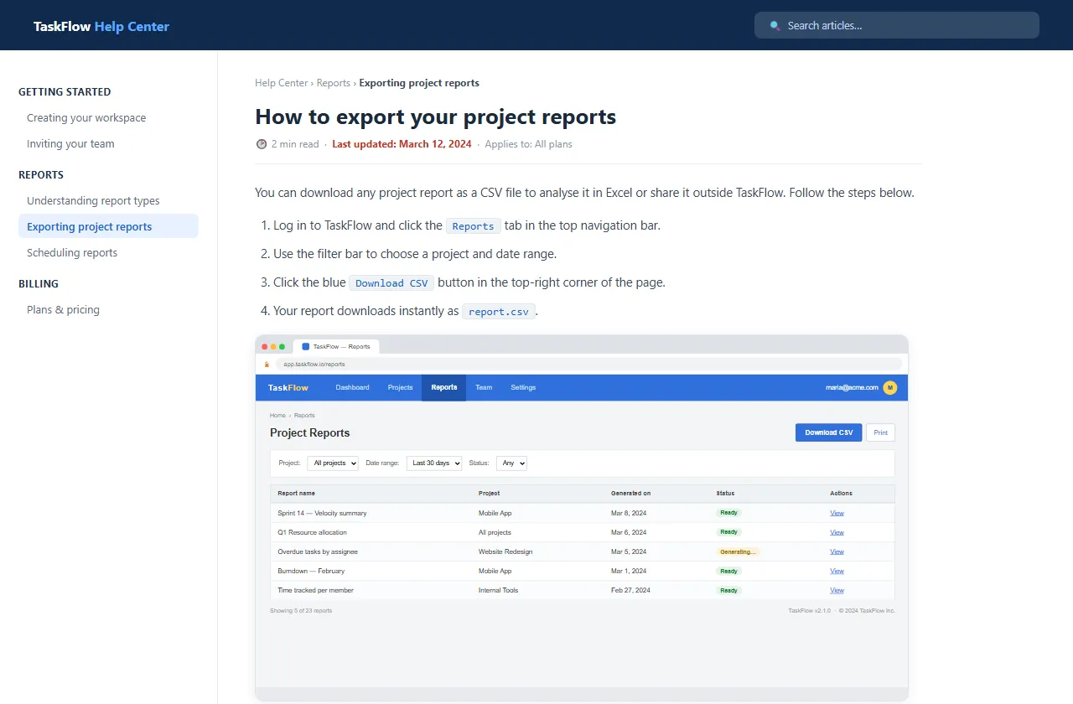Screen dimensions: 1073x704
Task: Select Exporting project reports in sidebar
Action: tap(108, 226)
